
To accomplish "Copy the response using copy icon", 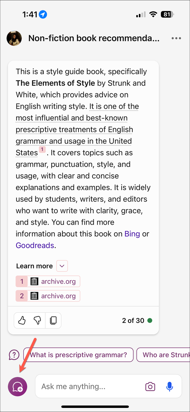I will pos(53,321).
